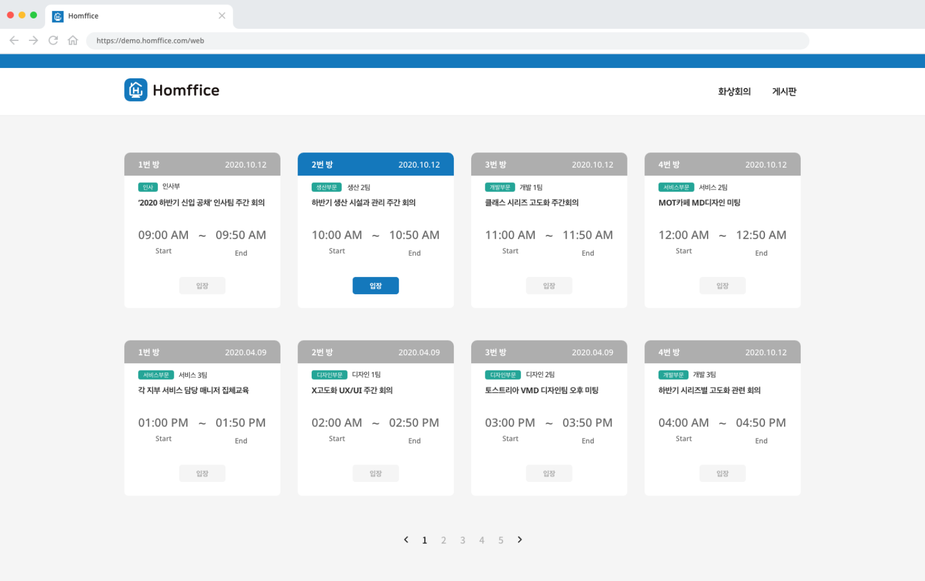Click the Homffice logo icon in header
Viewport: 925px width, 581px height.
[x=136, y=90]
